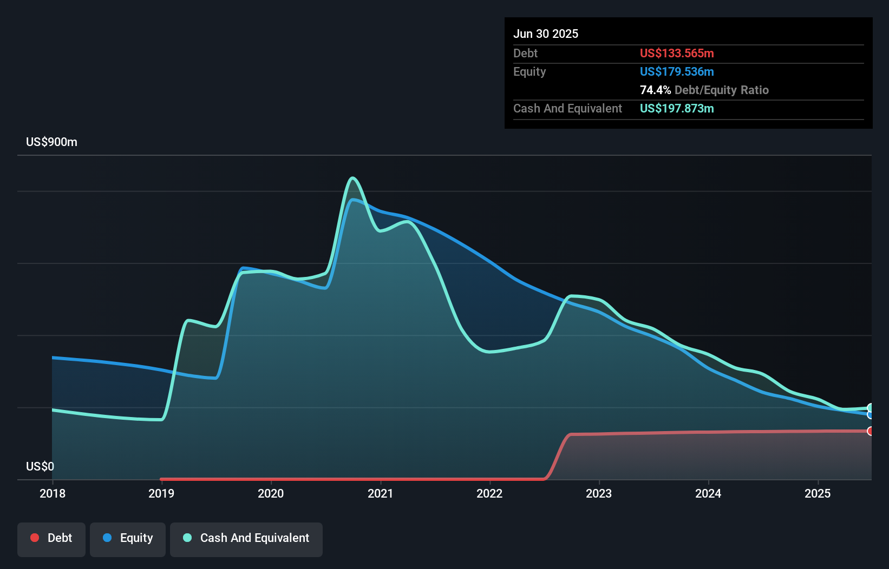Click the red Debt legend dot
This screenshot has height=569, width=889.
(x=34, y=538)
